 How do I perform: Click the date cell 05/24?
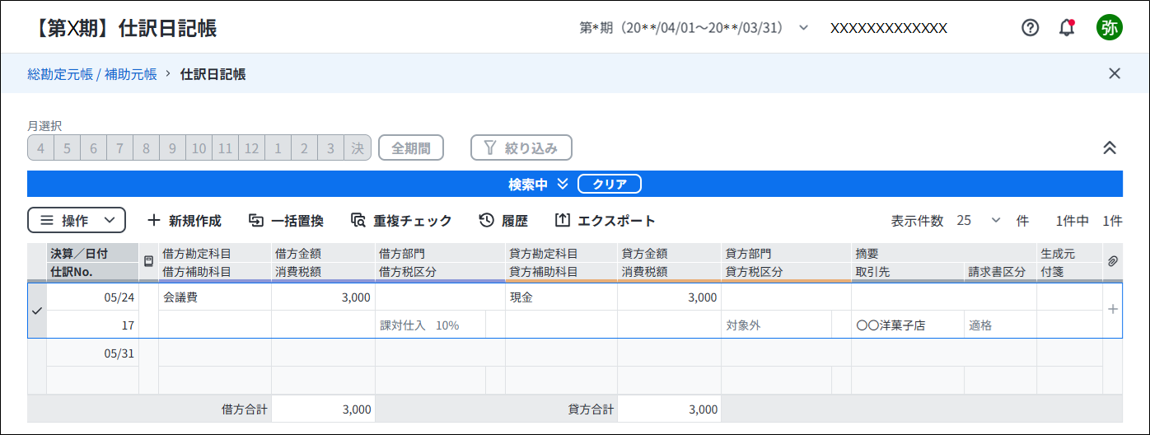pos(92,297)
